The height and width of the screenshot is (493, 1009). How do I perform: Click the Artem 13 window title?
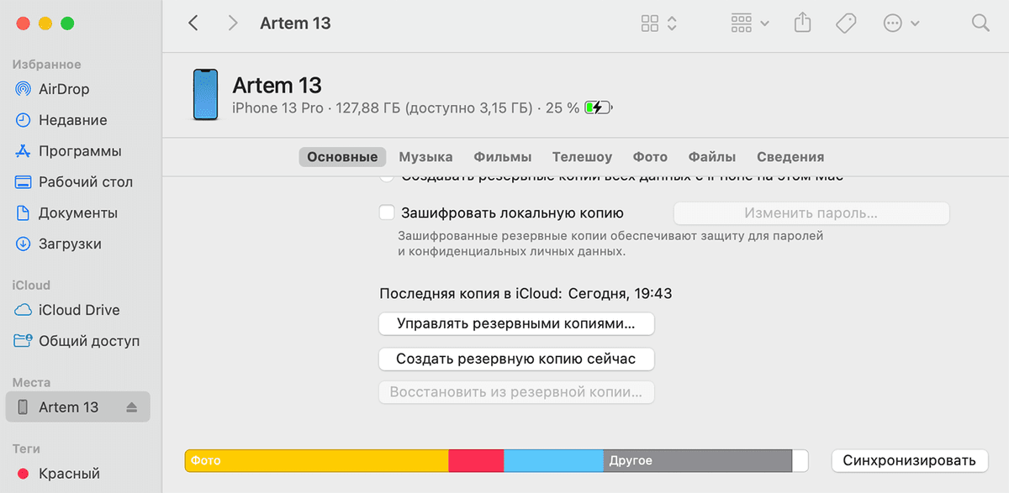(296, 24)
